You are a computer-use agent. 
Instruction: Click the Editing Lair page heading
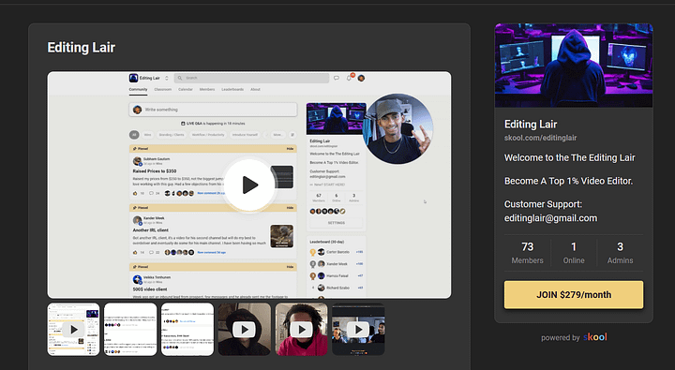[x=81, y=48]
